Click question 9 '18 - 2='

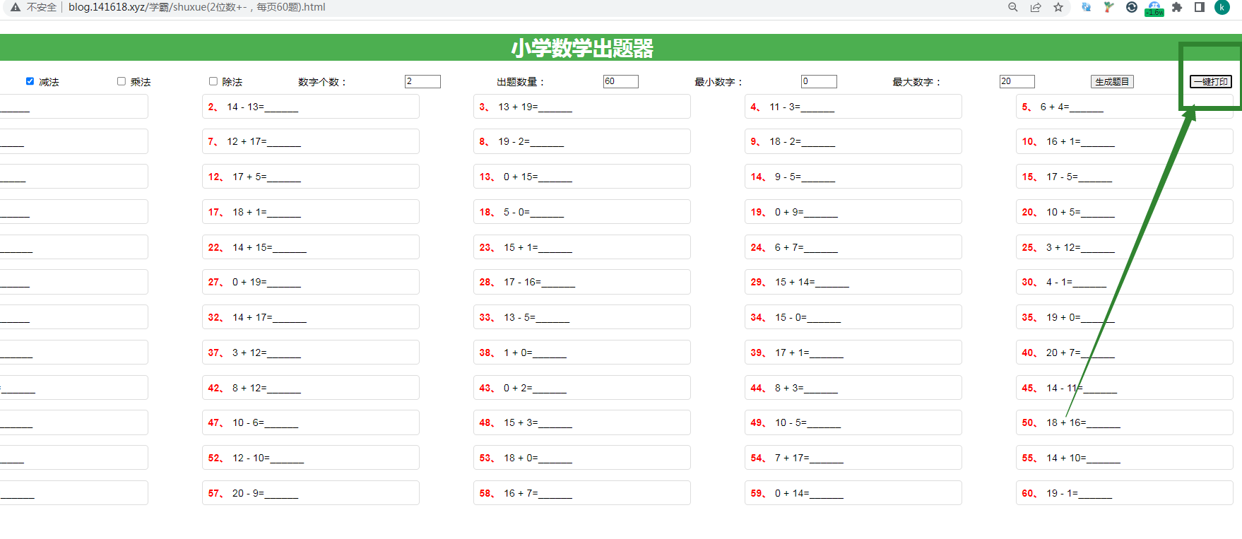853,141
